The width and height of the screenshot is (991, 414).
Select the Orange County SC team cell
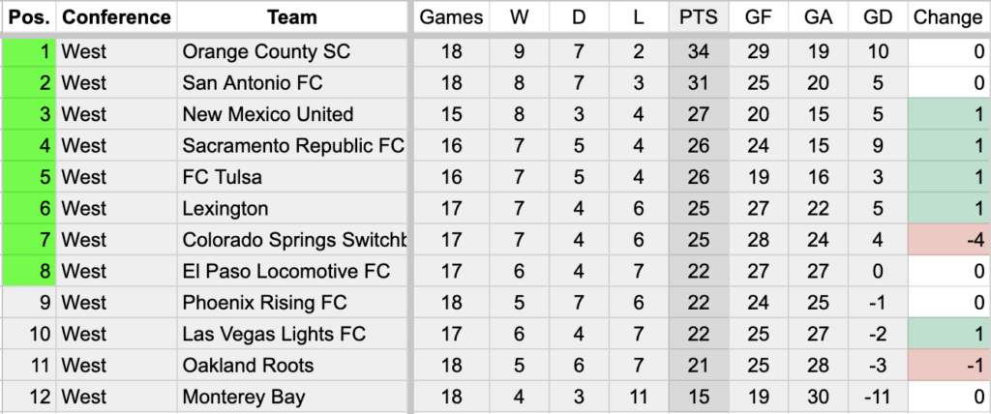pos(292,51)
